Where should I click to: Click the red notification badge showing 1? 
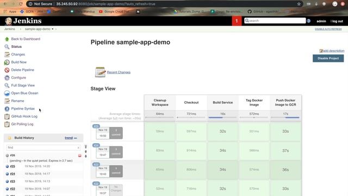tap(237, 21)
